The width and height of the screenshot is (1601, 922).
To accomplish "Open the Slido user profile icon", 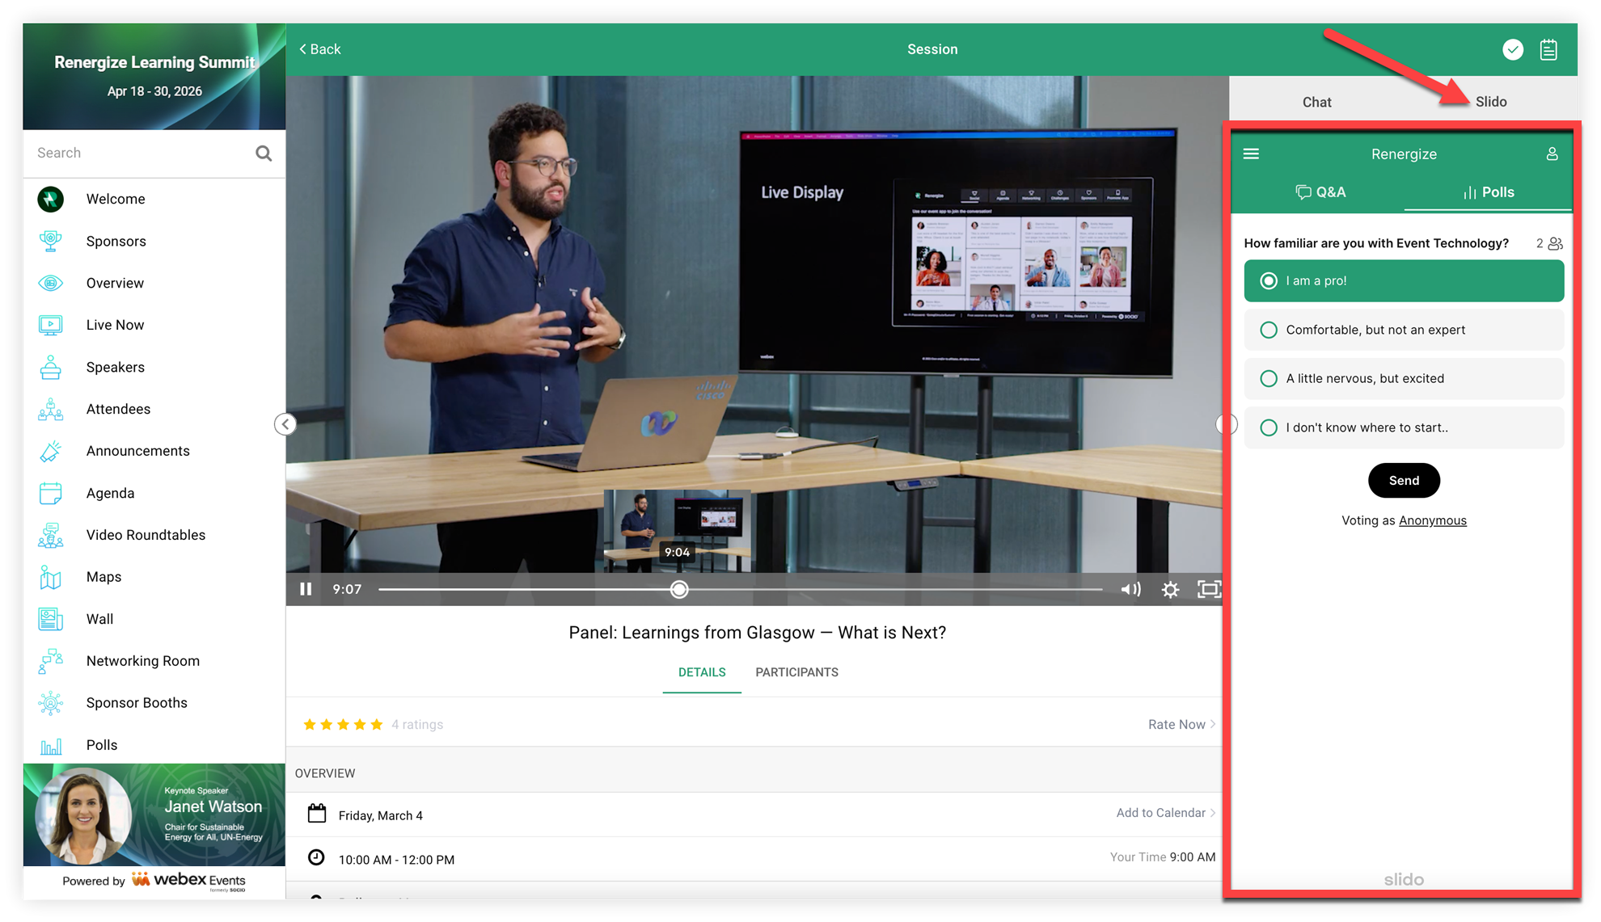I will tap(1552, 154).
